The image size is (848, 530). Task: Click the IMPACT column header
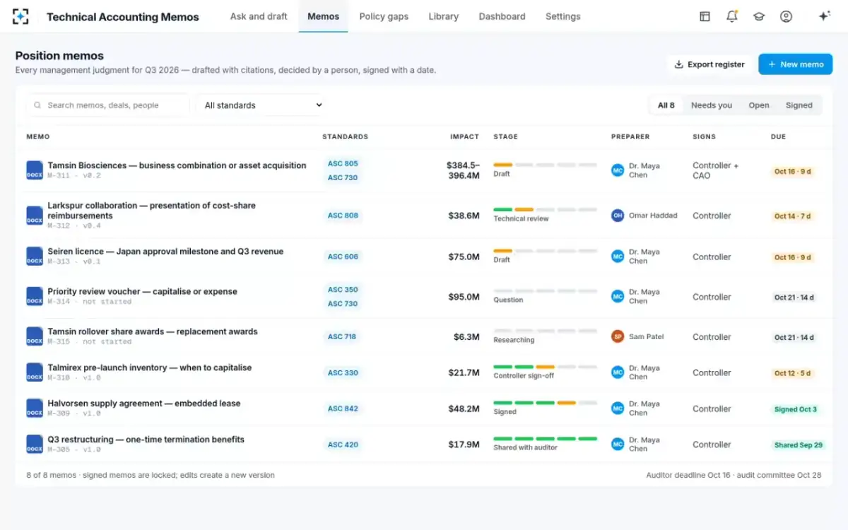pos(464,136)
